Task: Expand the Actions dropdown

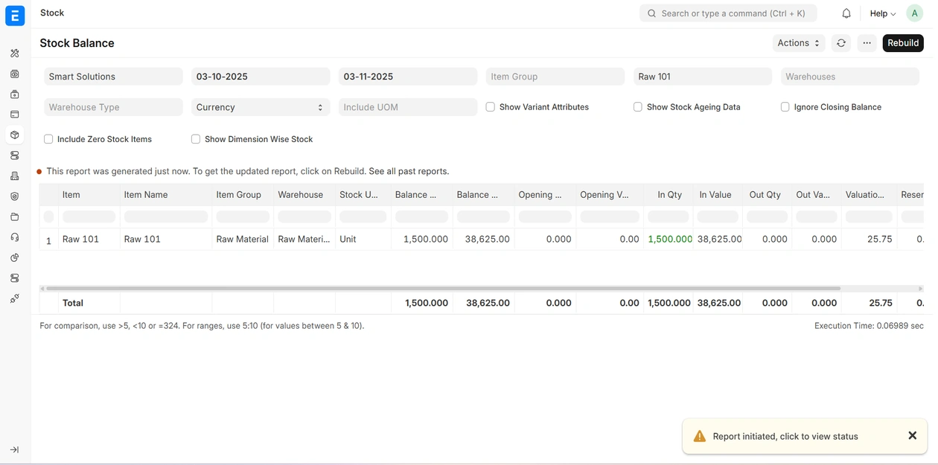Action: (798, 43)
